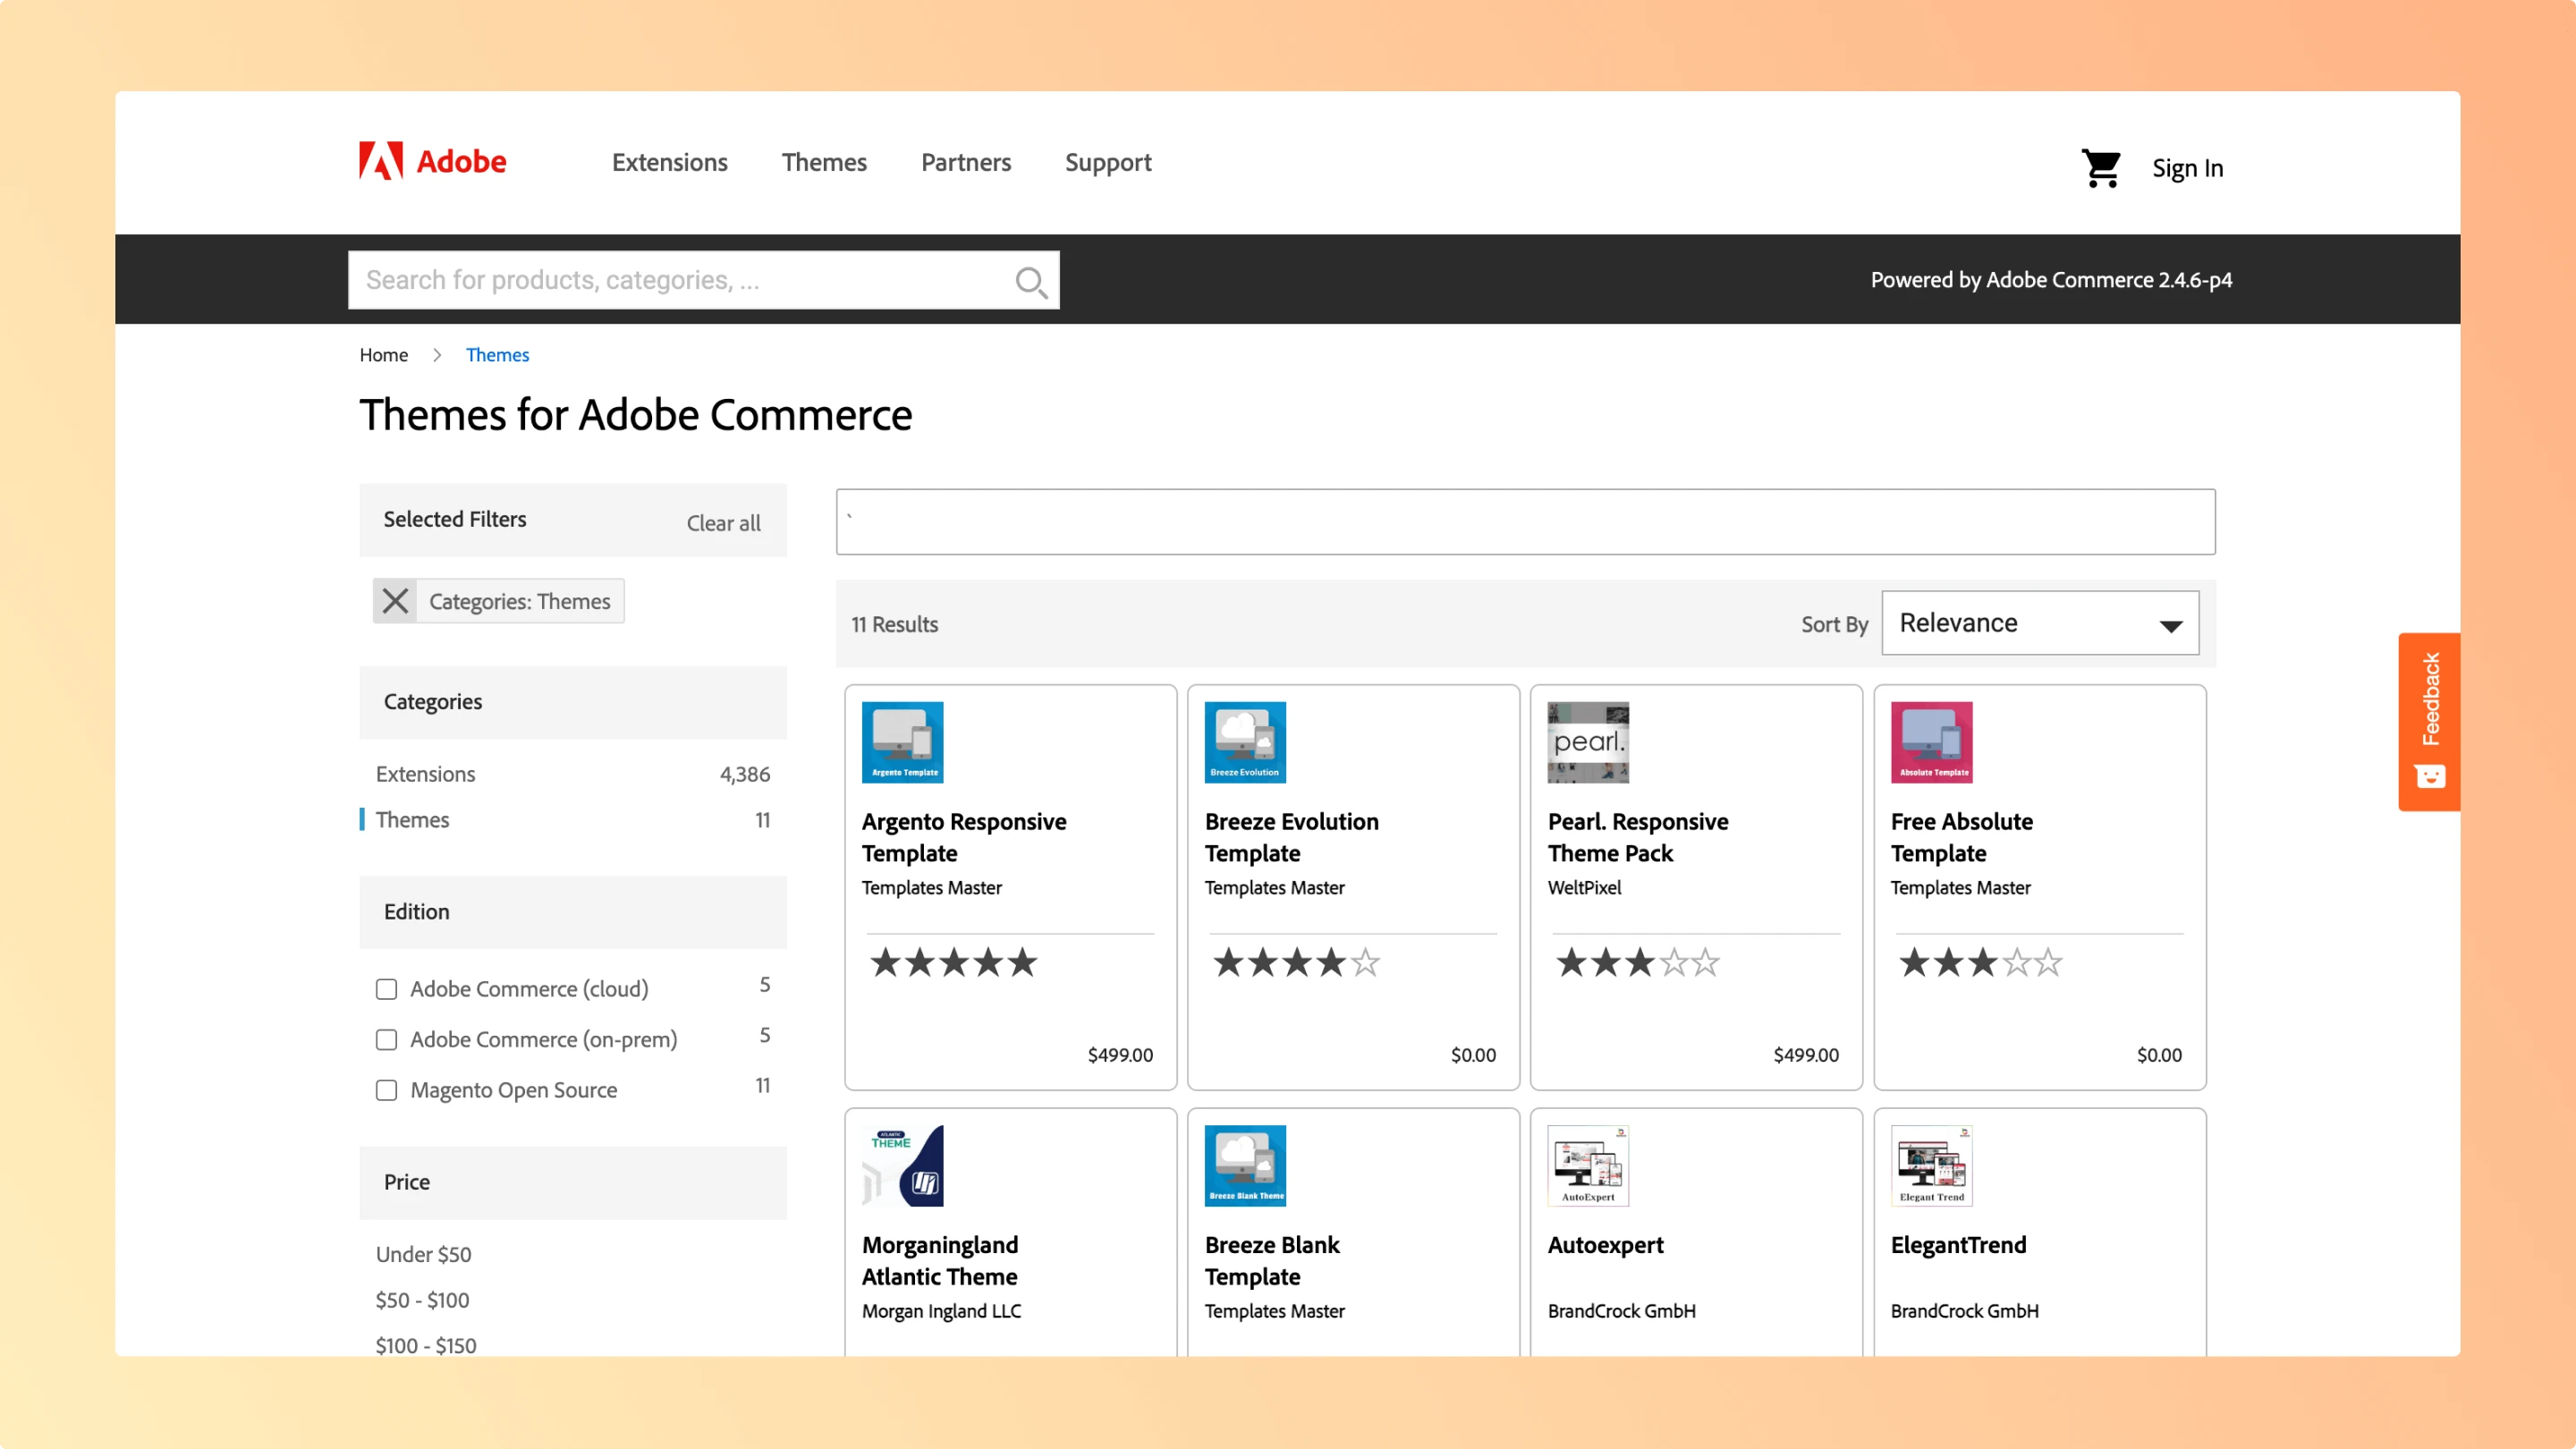2576x1449 pixels.
Task: Click the Feedback side tab
Action: coord(2428,720)
